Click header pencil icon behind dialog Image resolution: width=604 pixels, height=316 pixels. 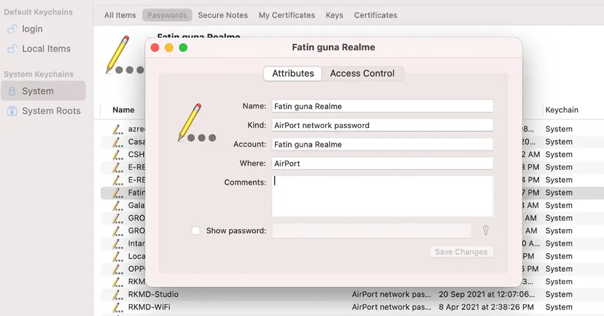click(124, 55)
